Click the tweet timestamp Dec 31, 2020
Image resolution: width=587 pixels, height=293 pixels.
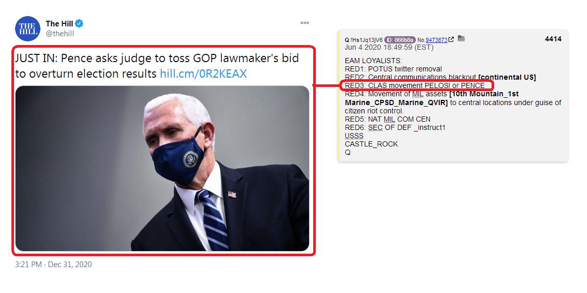[x=53, y=265]
